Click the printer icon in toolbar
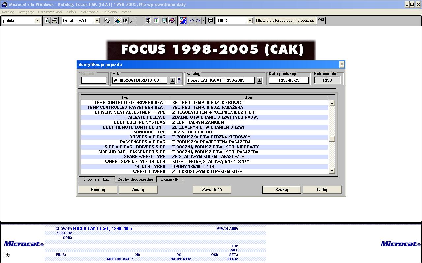The image size is (422, 263). pos(55,20)
